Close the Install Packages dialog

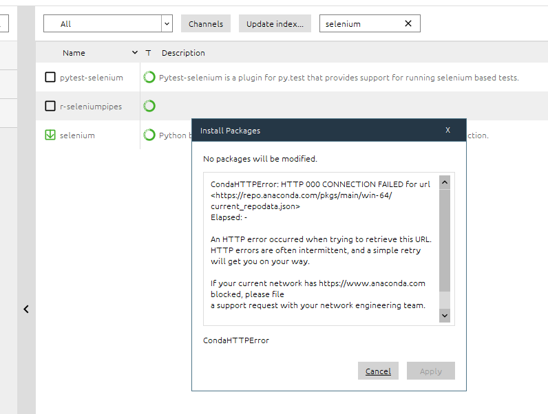[x=447, y=130]
